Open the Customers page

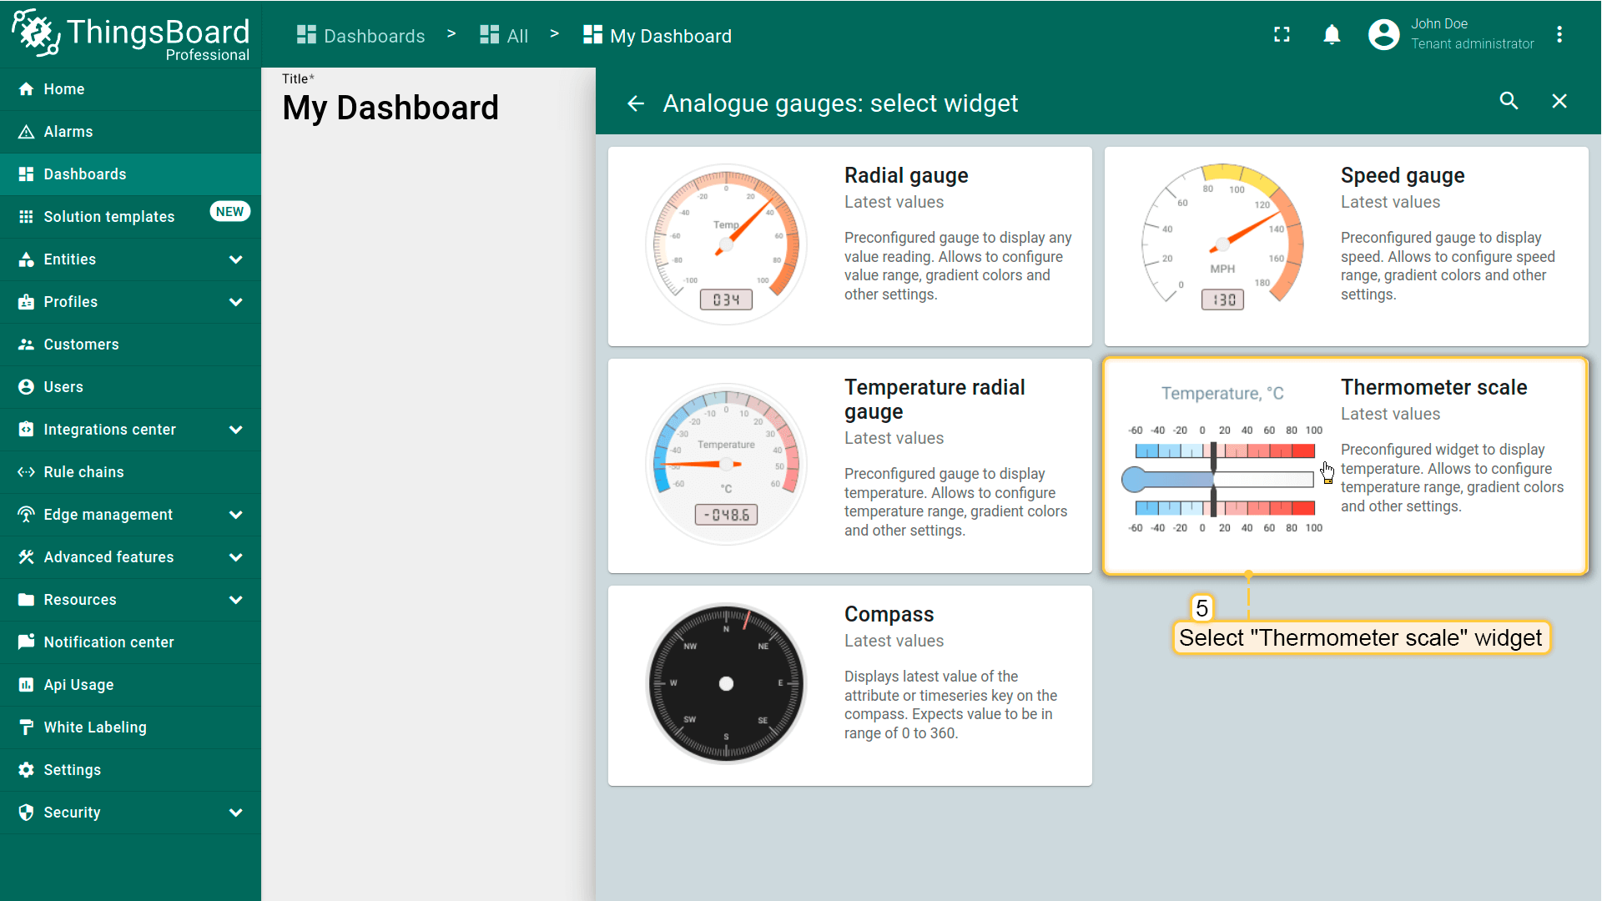click(x=81, y=345)
